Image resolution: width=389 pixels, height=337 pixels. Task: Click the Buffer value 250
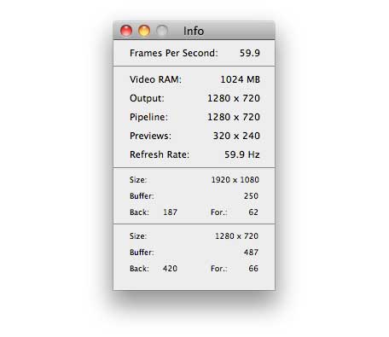(x=251, y=196)
